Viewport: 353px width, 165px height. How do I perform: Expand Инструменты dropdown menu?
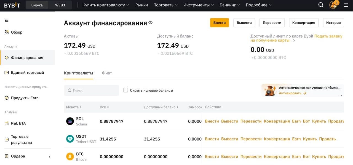click(x=199, y=5)
